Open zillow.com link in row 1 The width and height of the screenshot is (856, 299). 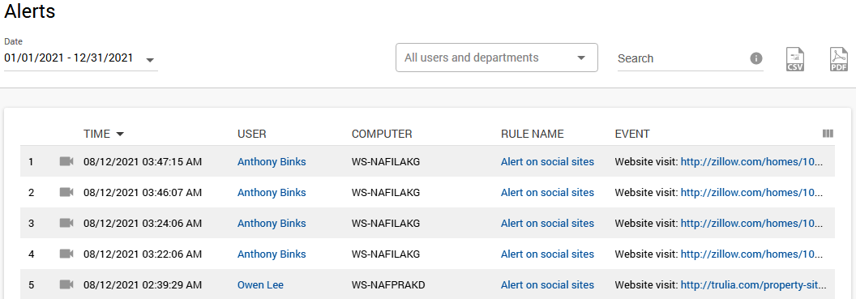point(751,161)
